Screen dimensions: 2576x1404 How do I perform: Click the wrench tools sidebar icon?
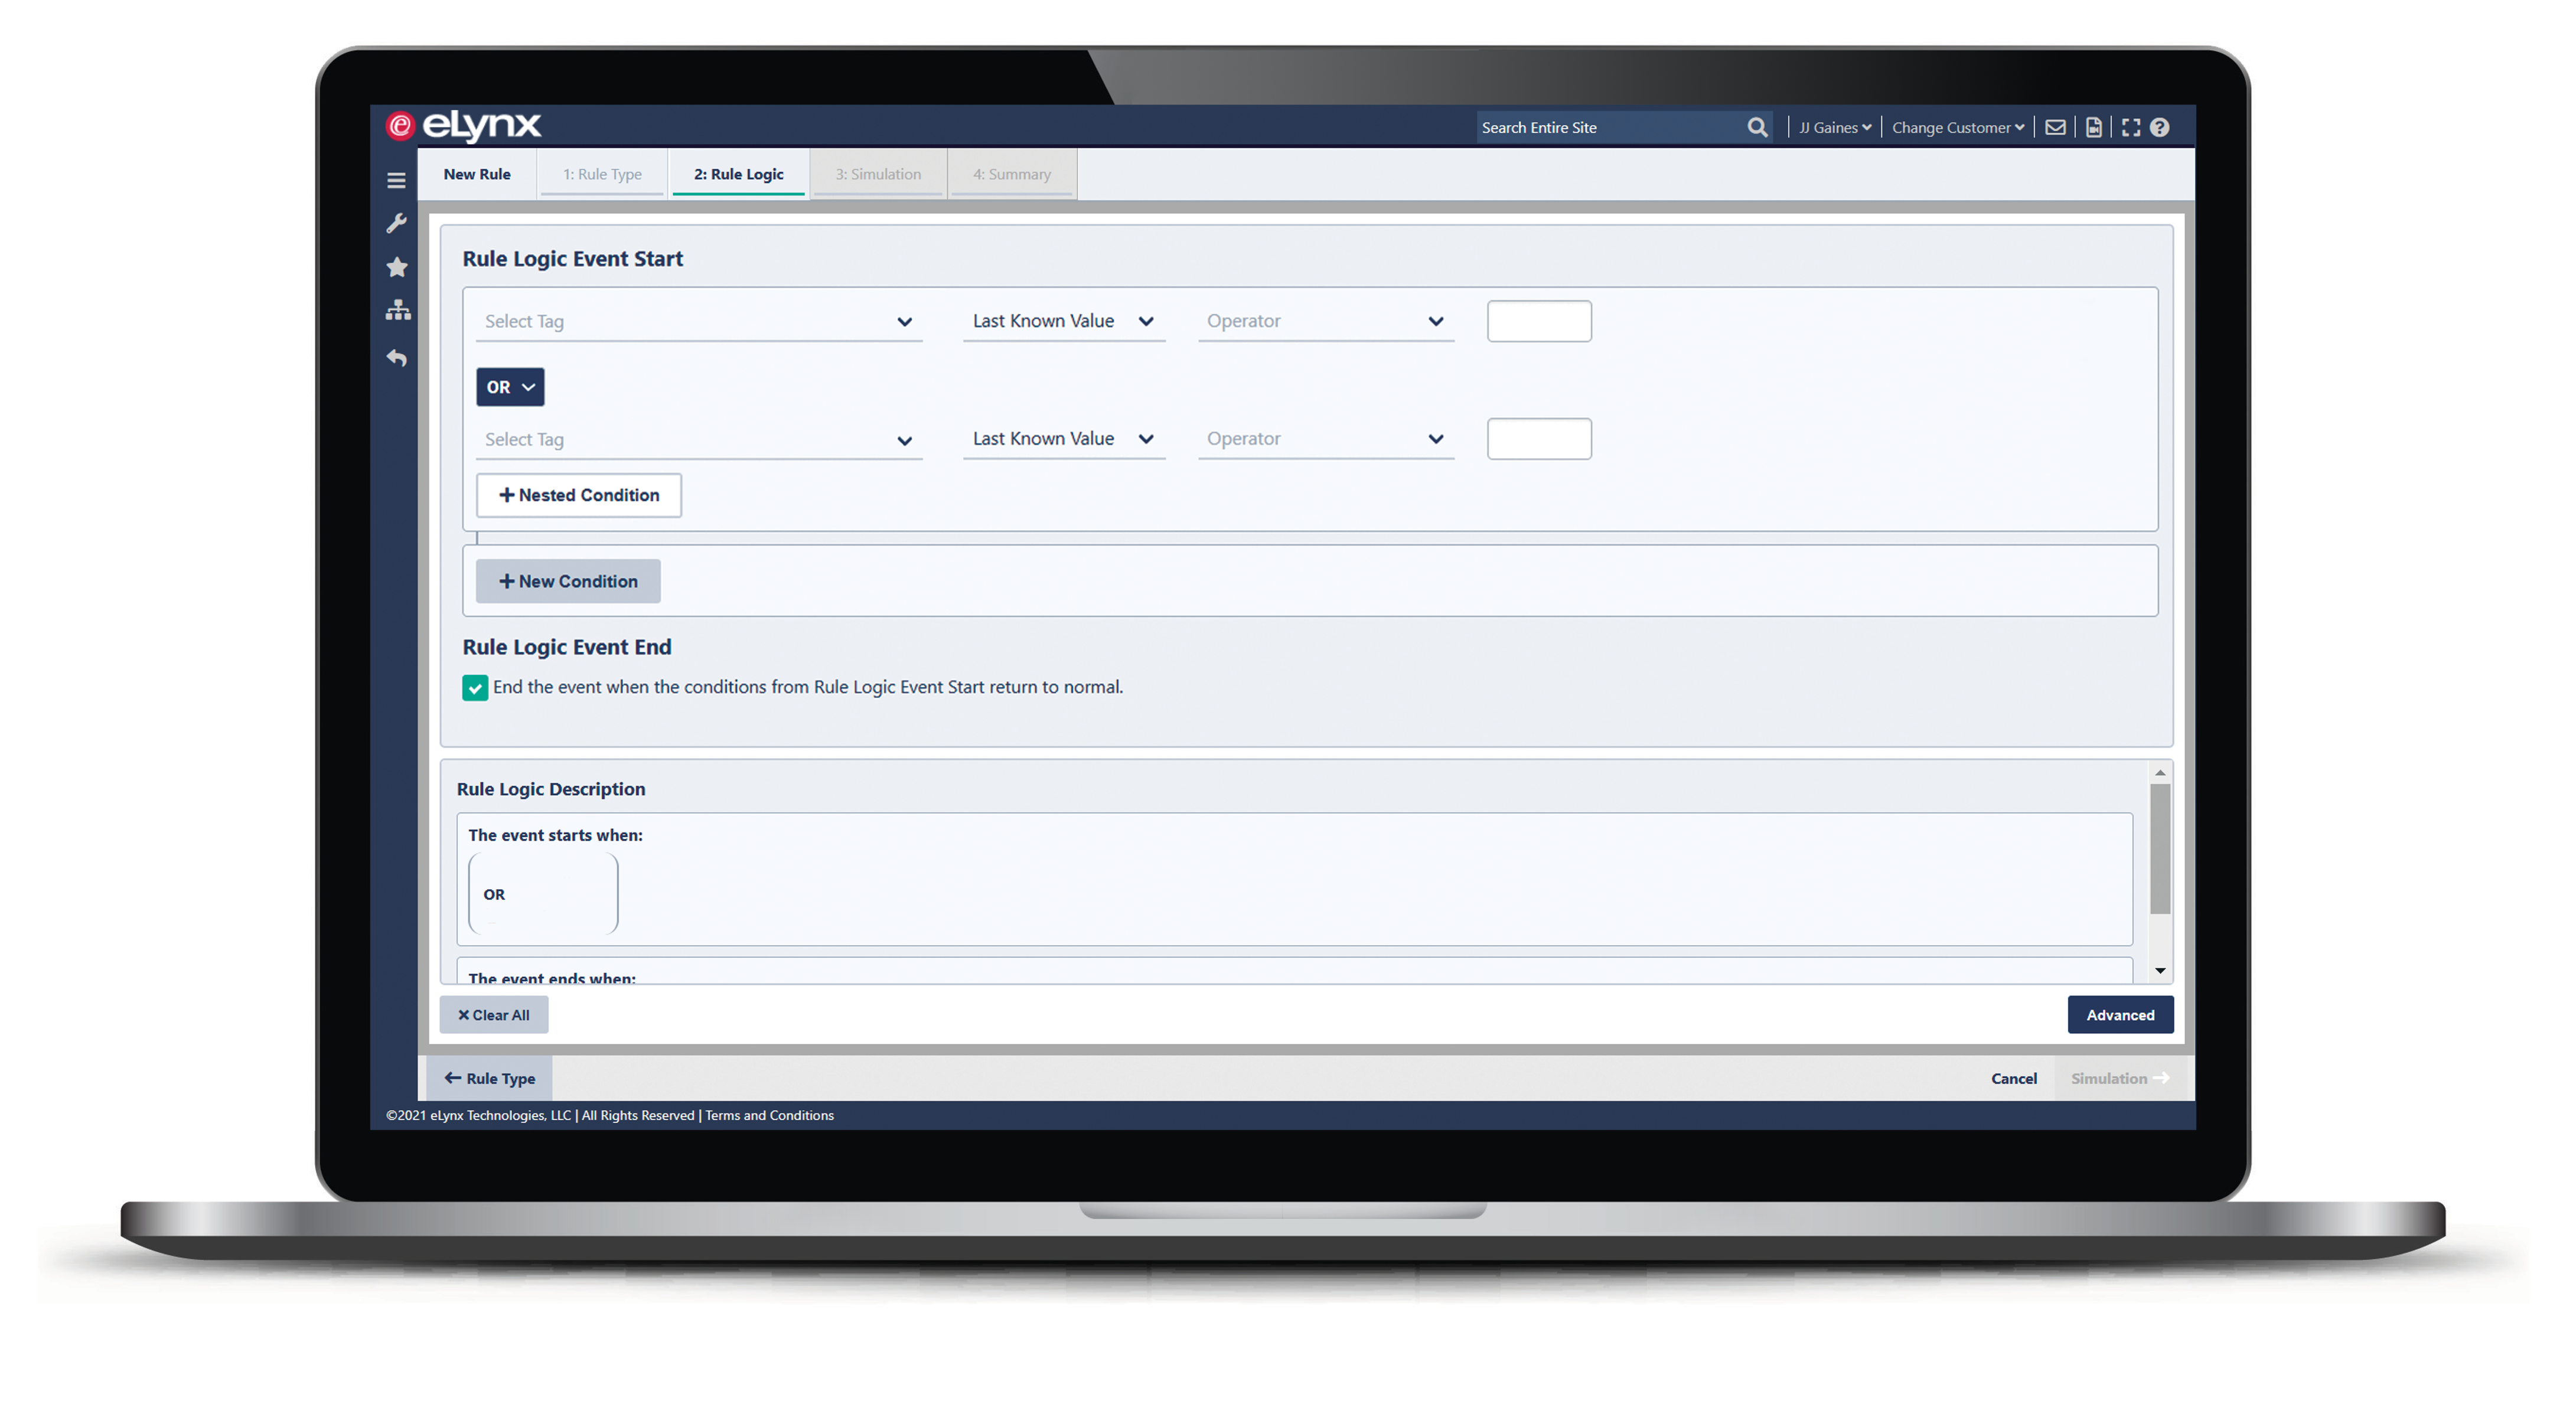click(x=396, y=223)
